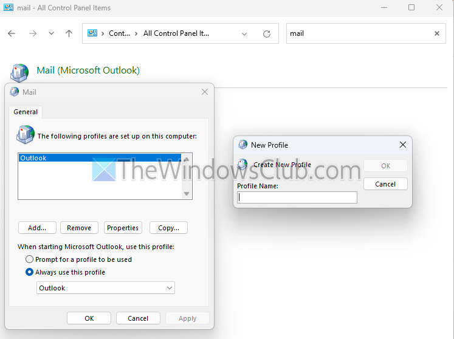Image resolution: width=454 pixels, height=339 pixels.
Task: Click the mail profiles icon in General tab
Action: click(x=26, y=134)
